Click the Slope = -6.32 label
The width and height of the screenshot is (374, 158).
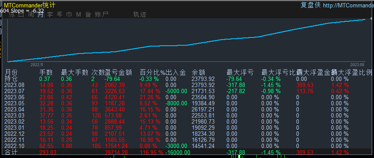[x=27, y=10]
